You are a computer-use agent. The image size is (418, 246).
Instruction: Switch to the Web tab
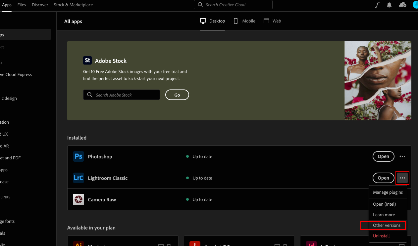tap(272, 21)
